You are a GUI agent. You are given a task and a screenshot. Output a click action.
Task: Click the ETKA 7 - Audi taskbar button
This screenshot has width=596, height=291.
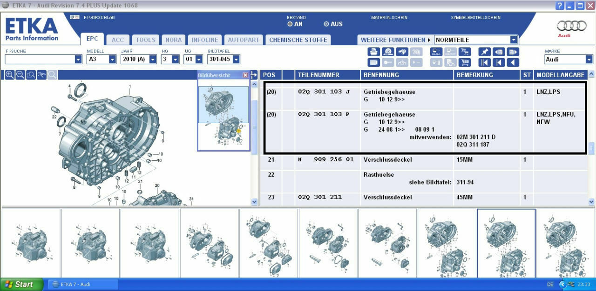pyautogui.click(x=83, y=284)
